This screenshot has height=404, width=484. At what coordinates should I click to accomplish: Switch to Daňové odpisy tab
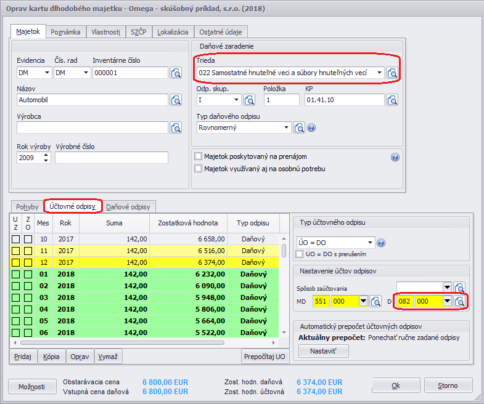pos(128,207)
